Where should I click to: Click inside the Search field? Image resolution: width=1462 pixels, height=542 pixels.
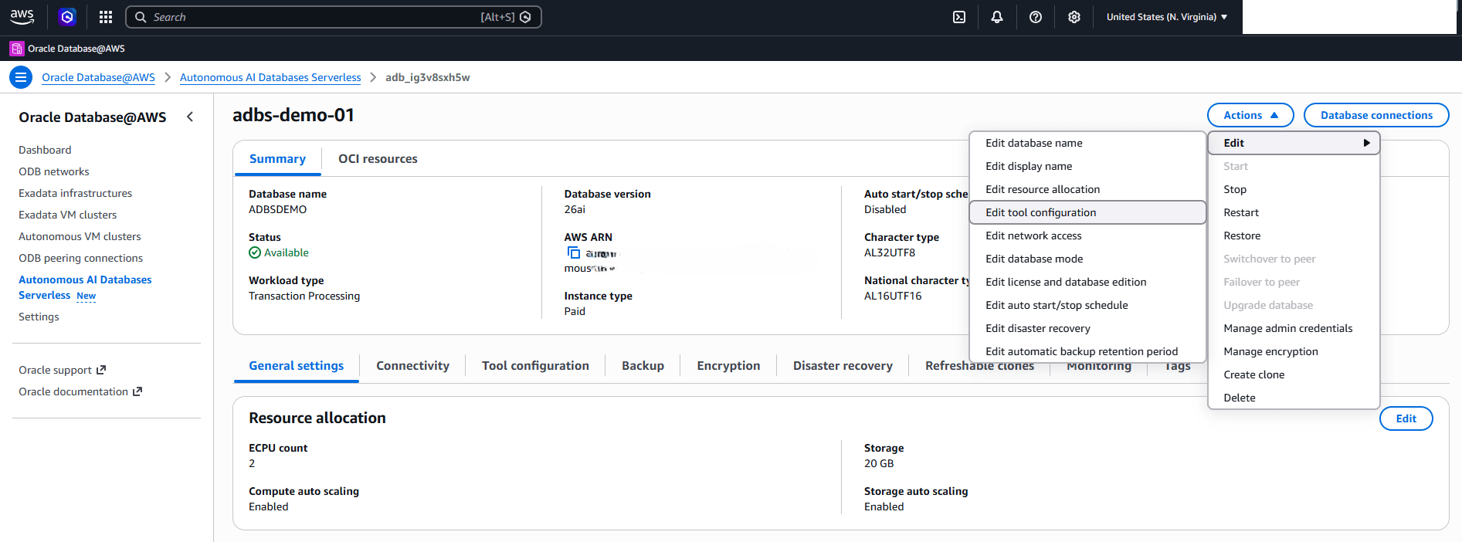pos(333,17)
